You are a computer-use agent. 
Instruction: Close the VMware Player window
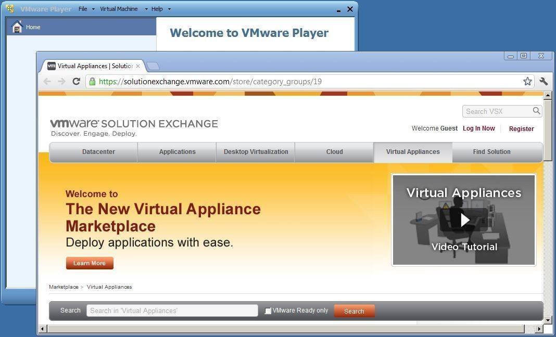pos(350,9)
